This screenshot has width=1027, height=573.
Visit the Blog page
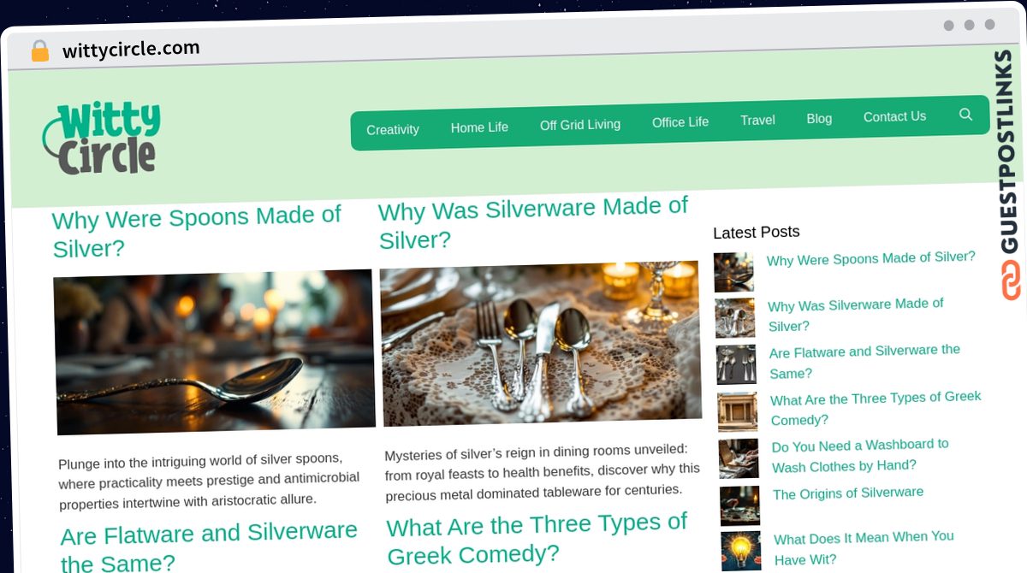(819, 119)
